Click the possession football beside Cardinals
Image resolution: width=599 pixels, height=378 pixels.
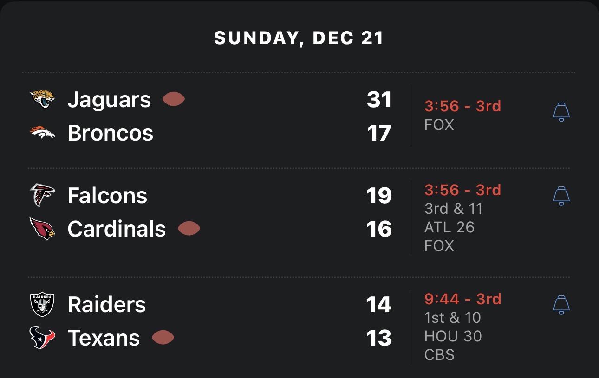point(189,229)
